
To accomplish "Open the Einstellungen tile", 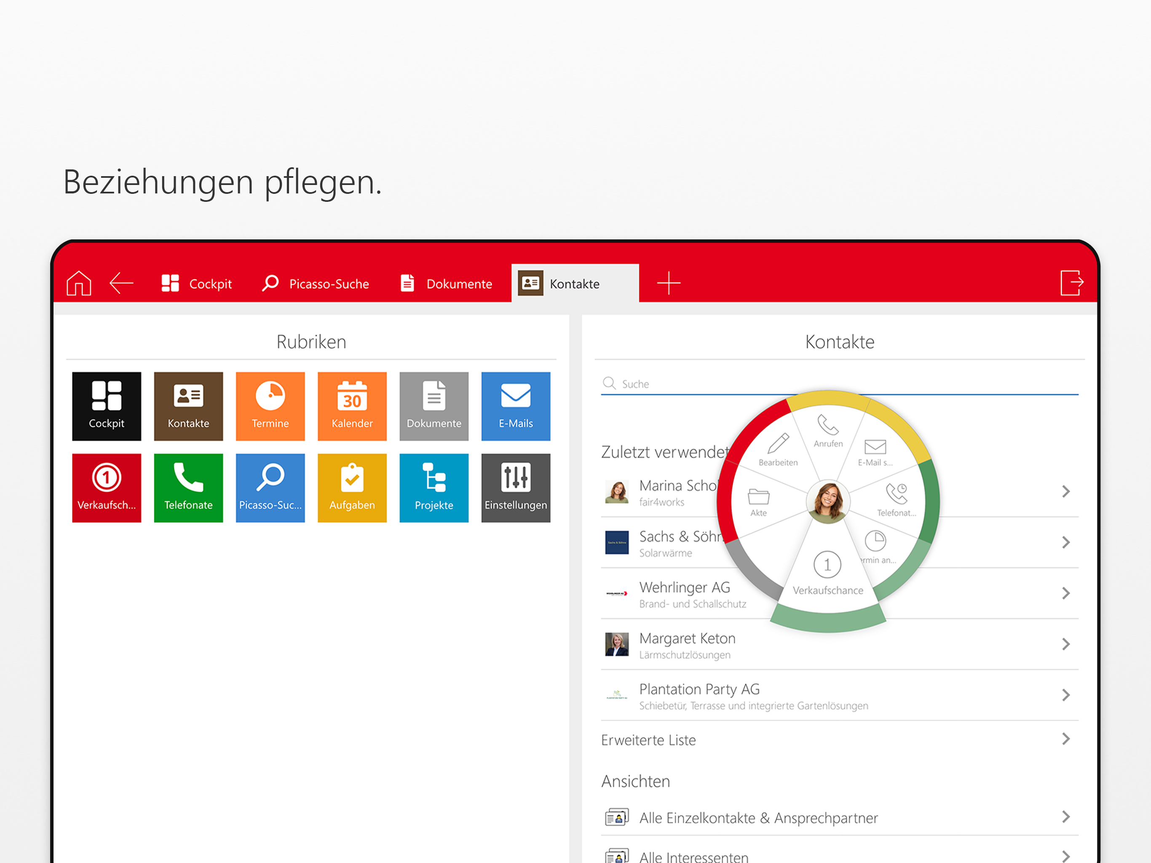I will point(515,488).
